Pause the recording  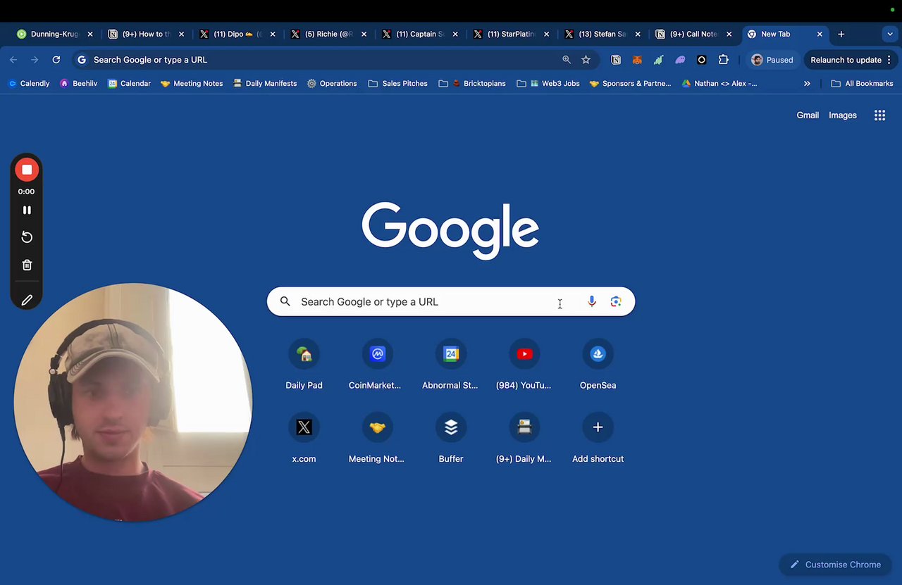pos(27,210)
